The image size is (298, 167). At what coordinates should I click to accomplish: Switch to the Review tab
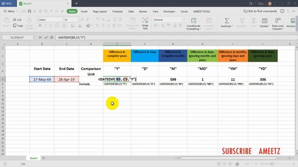point(143,11)
